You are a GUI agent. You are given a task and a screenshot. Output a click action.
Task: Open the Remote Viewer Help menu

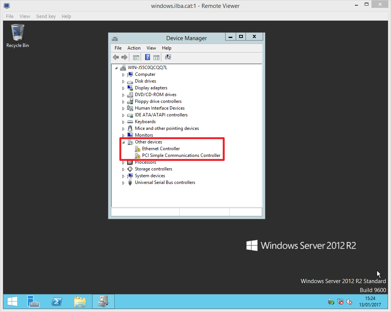click(x=66, y=16)
